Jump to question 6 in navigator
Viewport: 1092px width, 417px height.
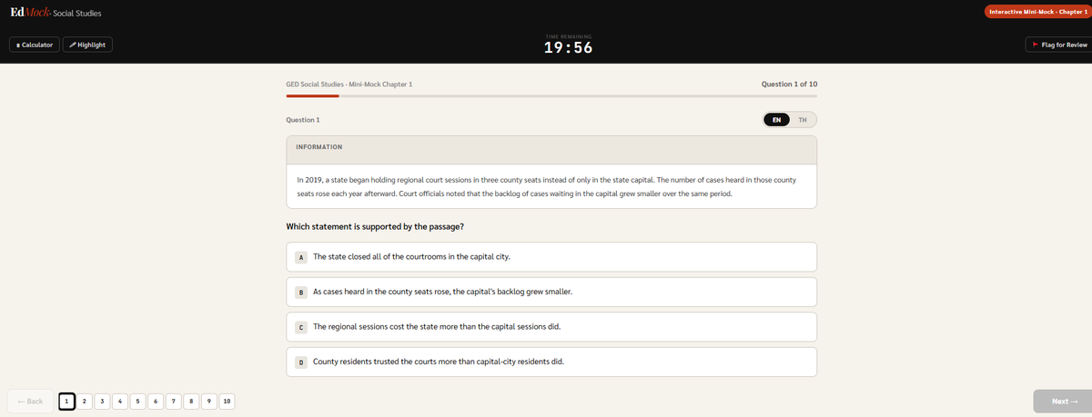pyautogui.click(x=156, y=402)
